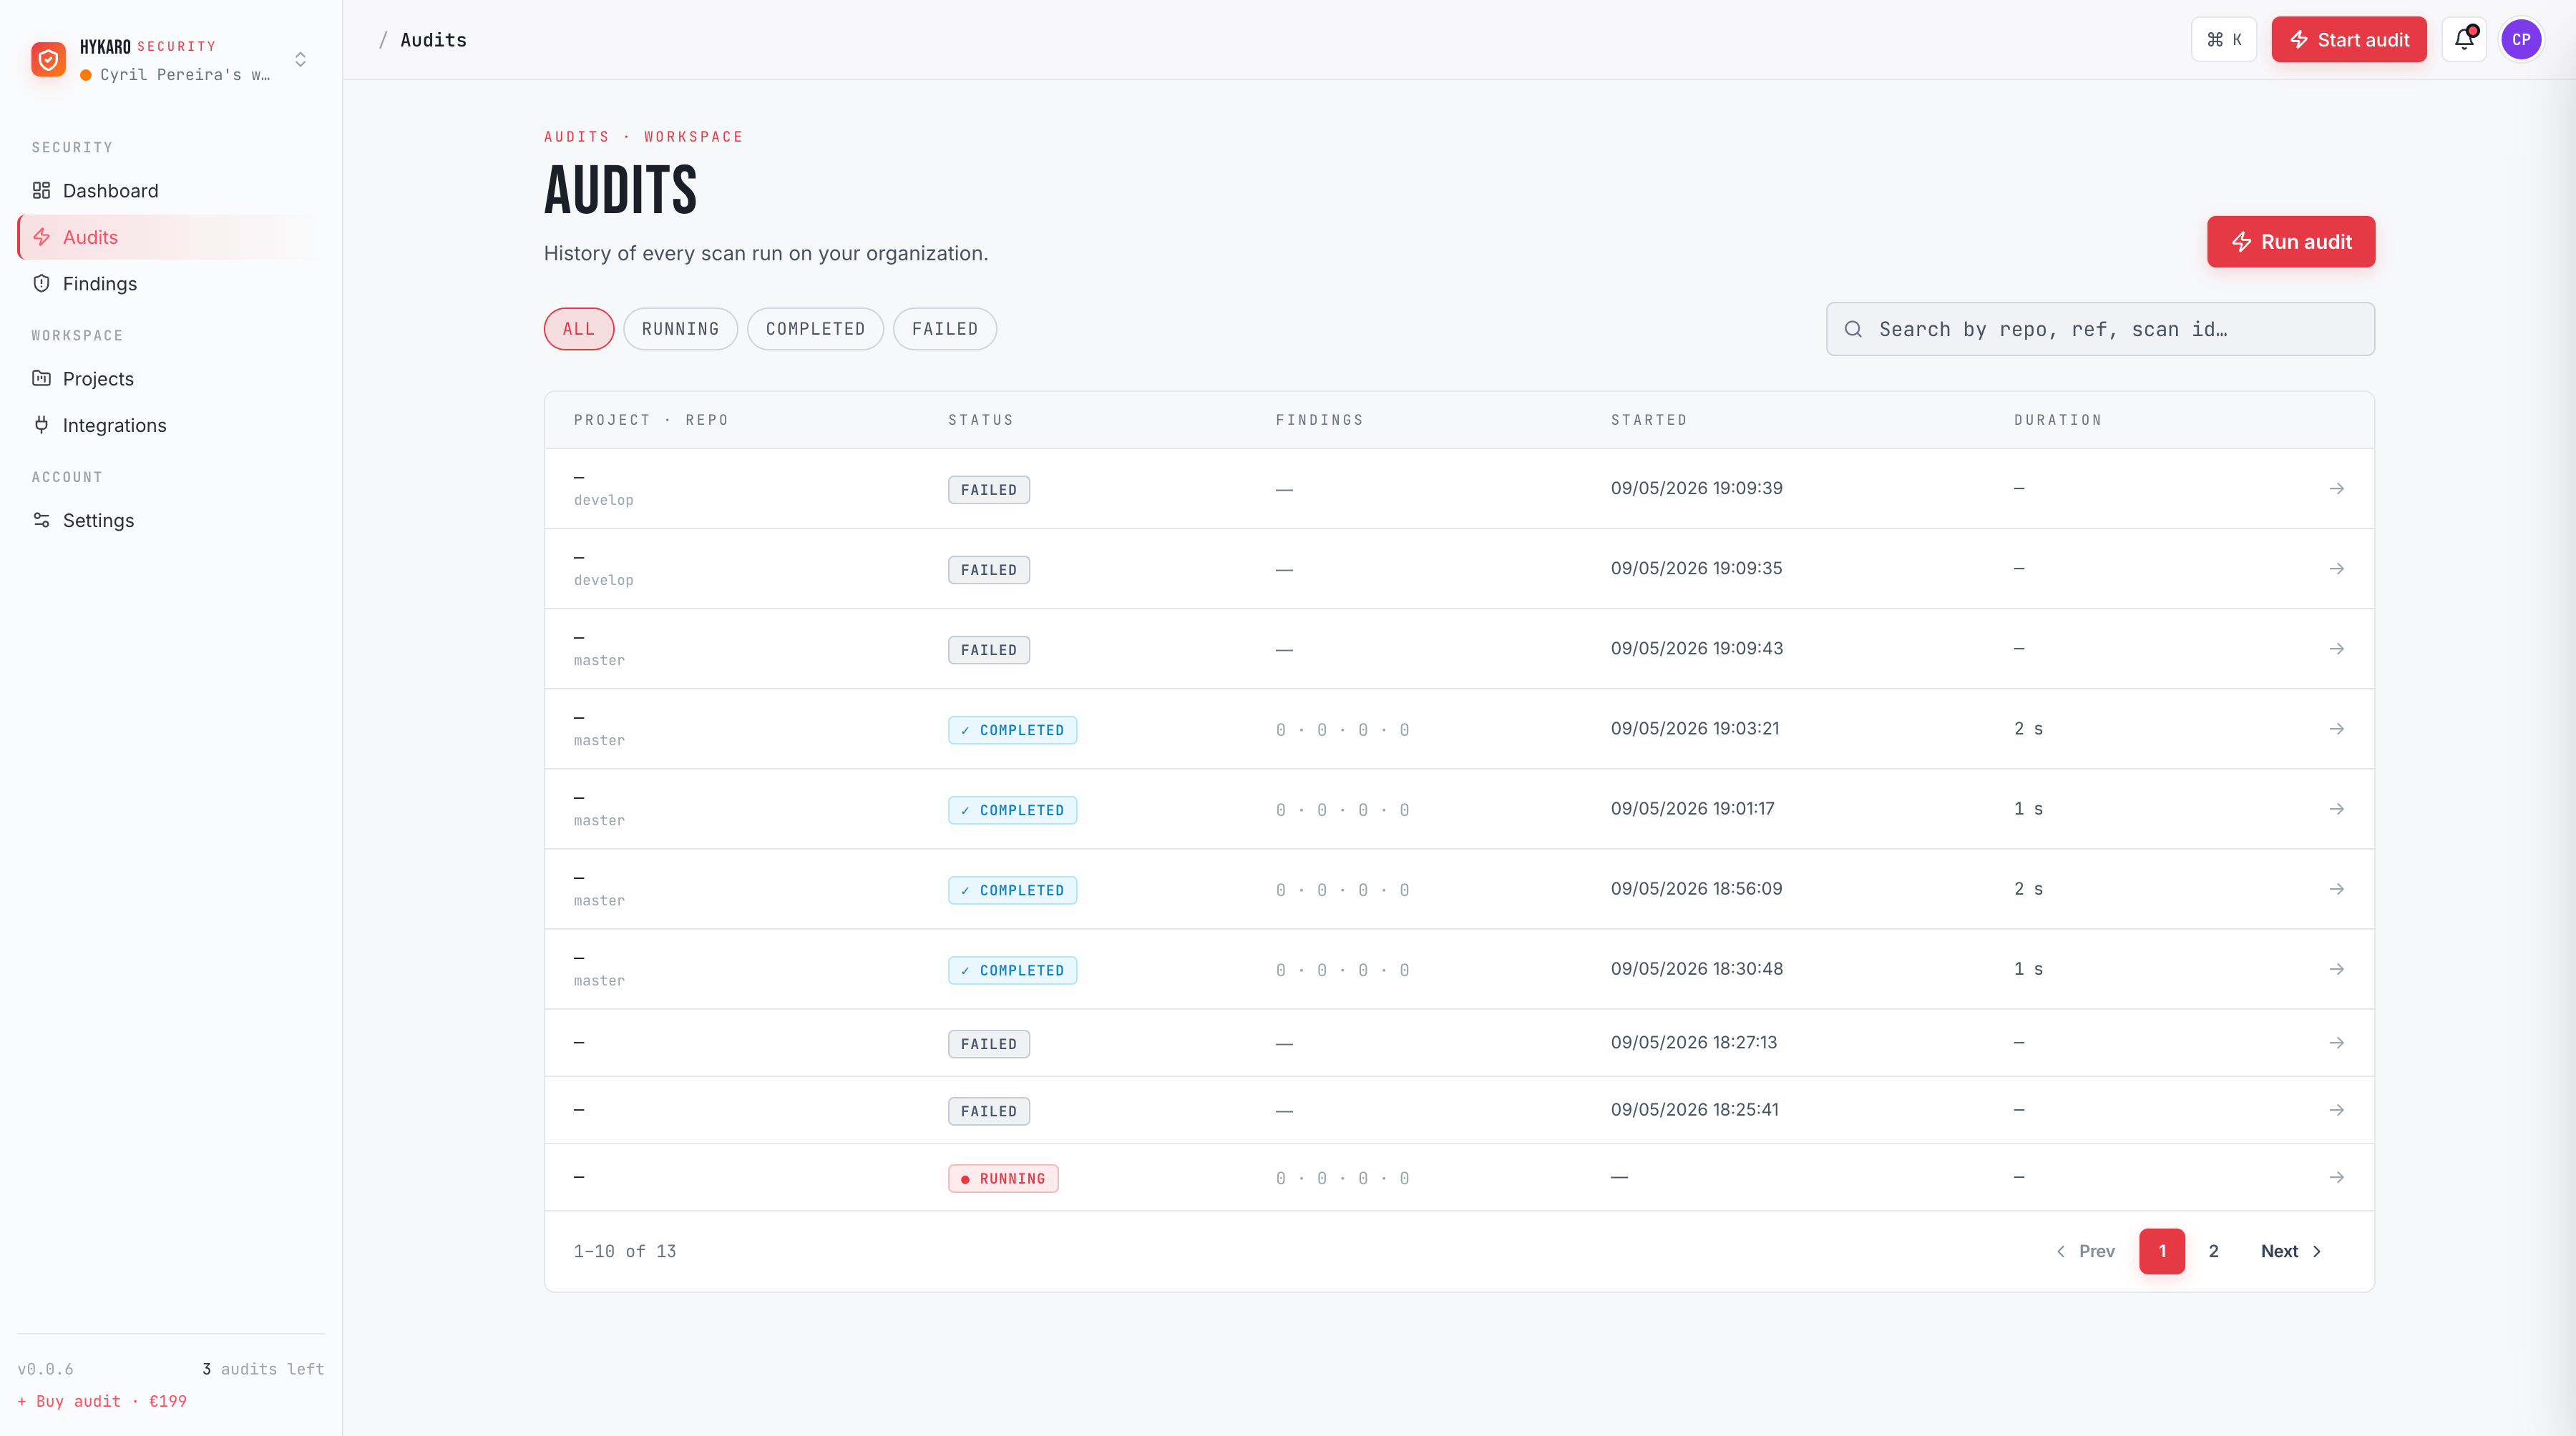
Task: Filter audits by COMPLETED
Action: coord(815,329)
